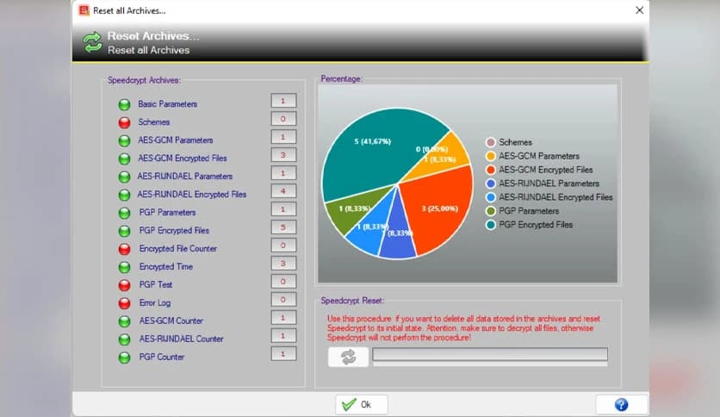
Task: Click the PGP Parameters legend green dot
Action: tap(490, 211)
